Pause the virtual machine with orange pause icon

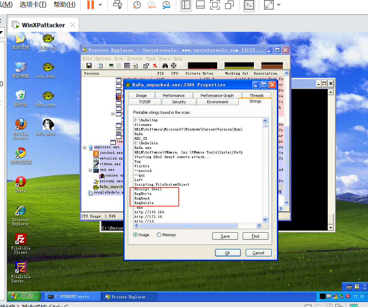coord(90,5)
